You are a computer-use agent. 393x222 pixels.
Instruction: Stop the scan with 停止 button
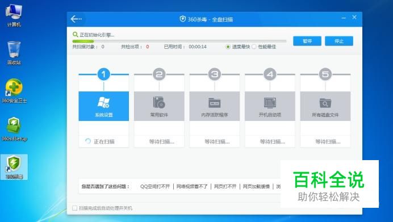[x=339, y=41]
